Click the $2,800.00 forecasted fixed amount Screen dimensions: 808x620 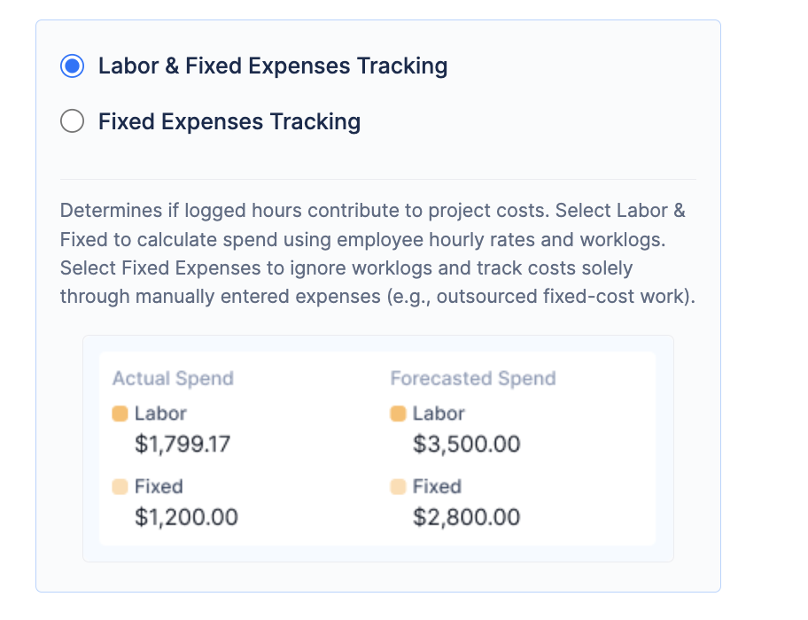click(466, 516)
